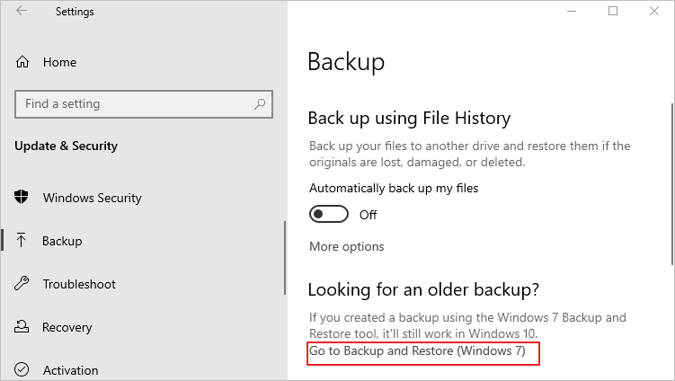The width and height of the screenshot is (675, 381).
Task: Click the vertical scrollbar on right
Action: tap(670, 180)
